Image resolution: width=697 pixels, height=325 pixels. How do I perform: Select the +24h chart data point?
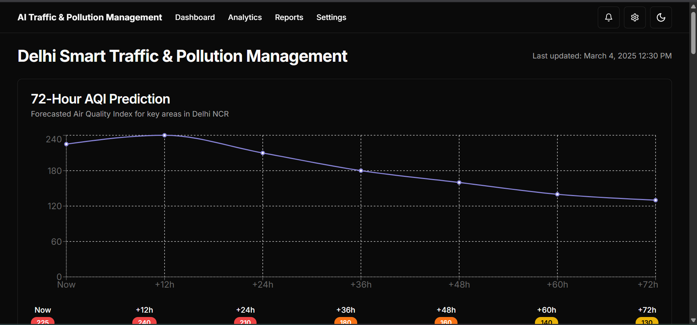(x=263, y=153)
